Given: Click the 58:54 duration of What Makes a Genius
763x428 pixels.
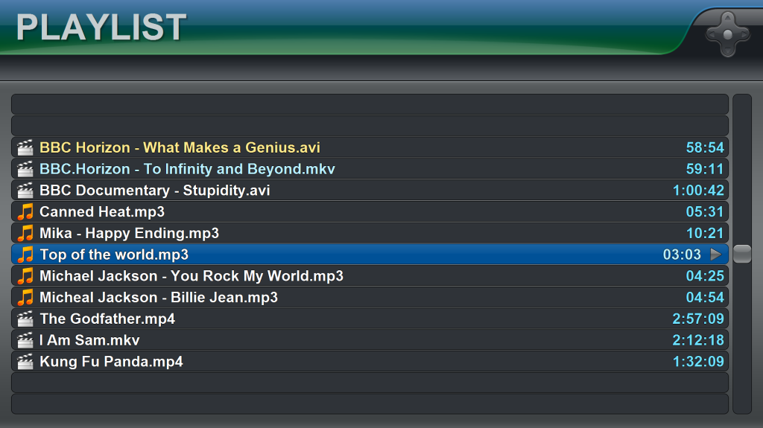Looking at the screenshot, I should 705,147.
